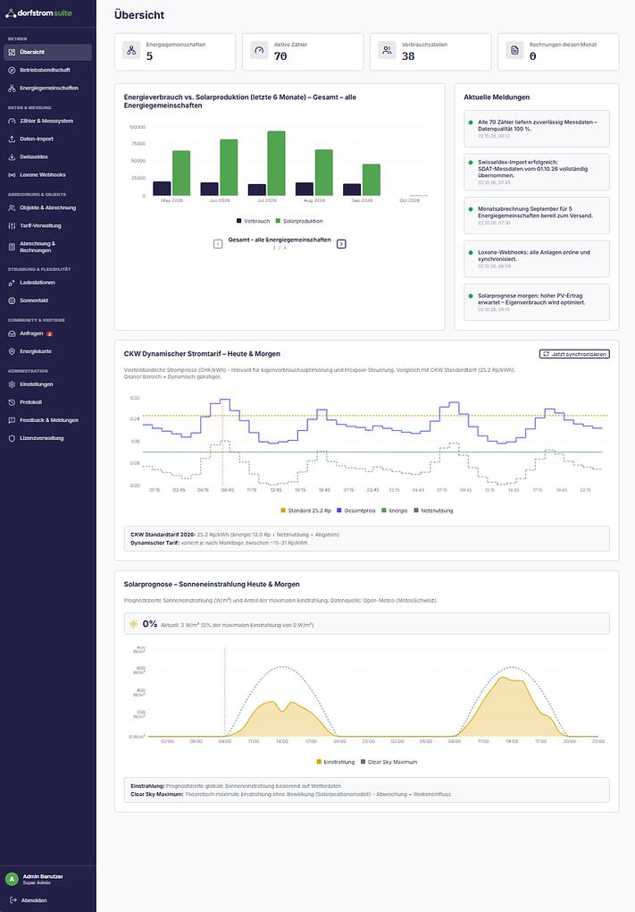635x912 pixels.
Task: Click the Feedback & Meldungen icon
Action: tap(12, 420)
